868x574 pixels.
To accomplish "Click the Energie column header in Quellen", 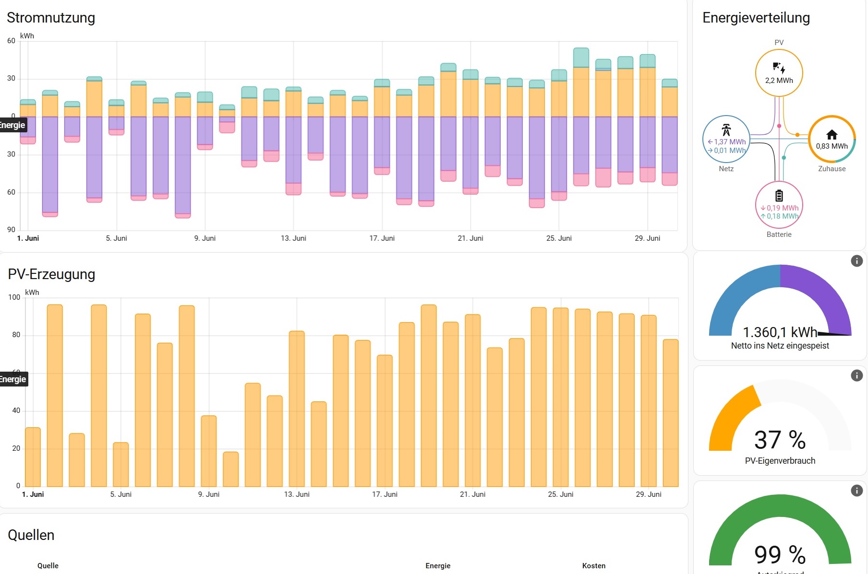I will tap(438, 566).
